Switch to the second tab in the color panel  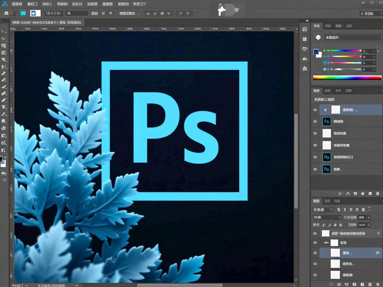pyautogui.click(x=328, y=26)
